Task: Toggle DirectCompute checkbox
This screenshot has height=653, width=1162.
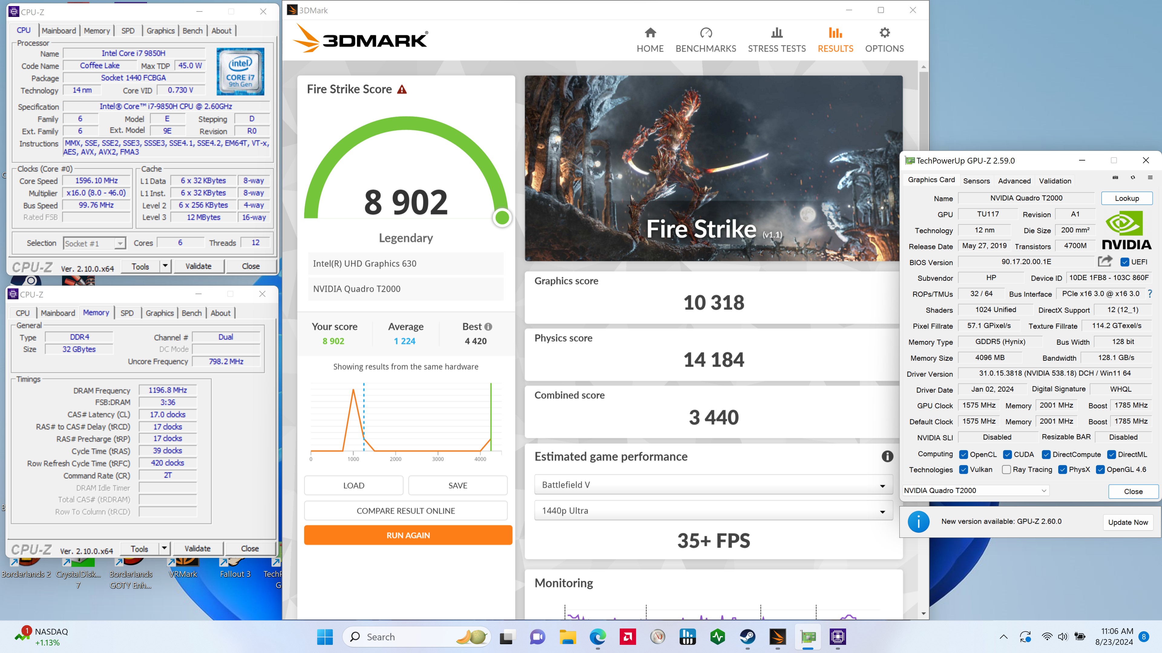Action: [x=1046, y=454]
